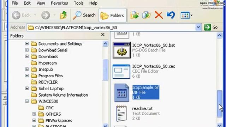The height and width of the screenshot is (127, 226).
Task: Select Soheil LapTop folder in tree
Action: (51, 89)
